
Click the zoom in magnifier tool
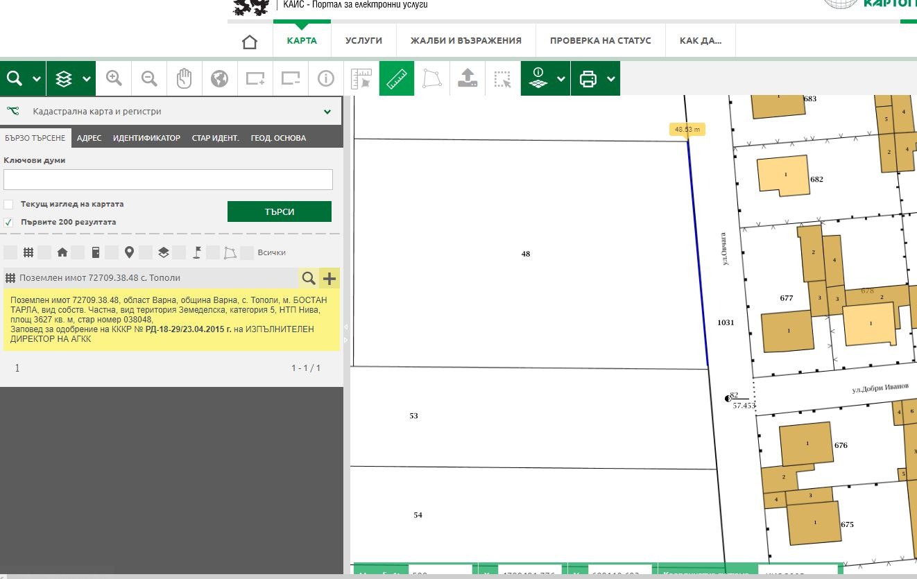click(x=114, y=79)
